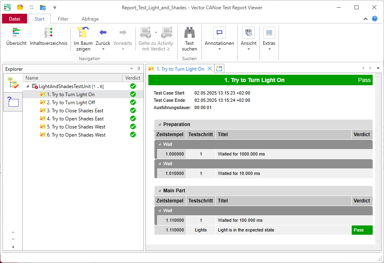Collapse the ribbon with the caret arrow
This screenshot has width=384, height=263.
pos(365,19)
